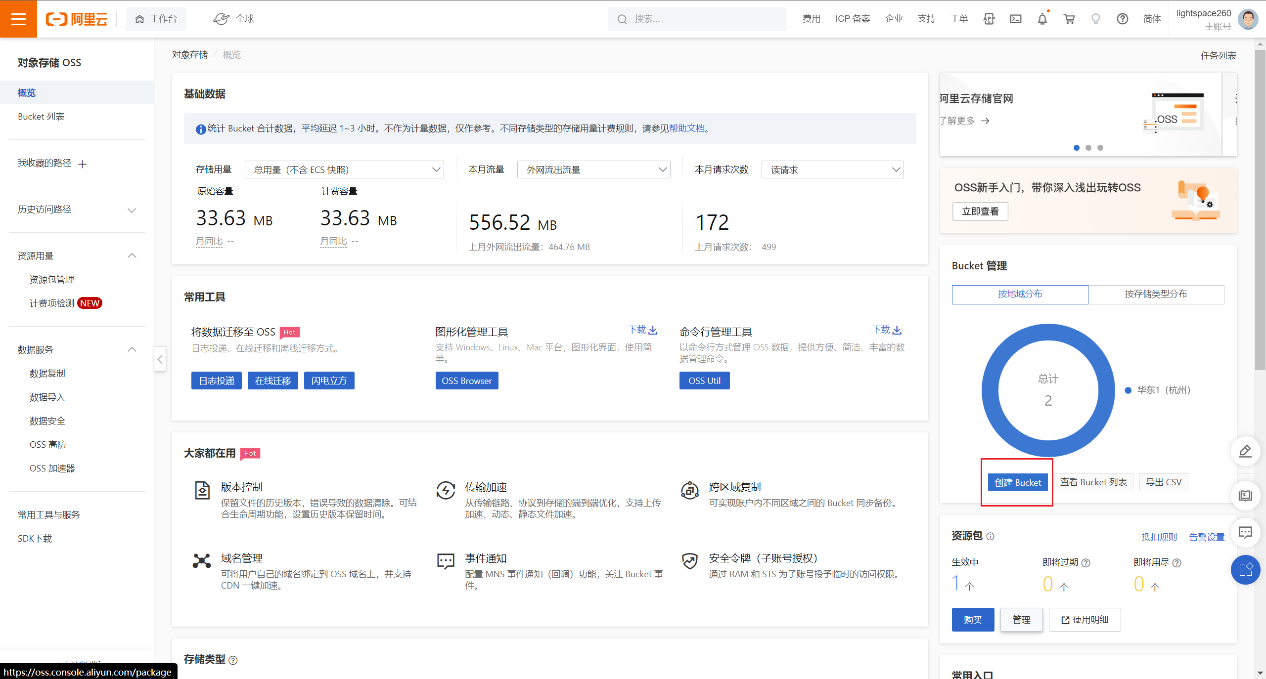This screenshot has width=1266, height=679.
Task: Click the user avatar picture
Action: tap(1248, 19)
